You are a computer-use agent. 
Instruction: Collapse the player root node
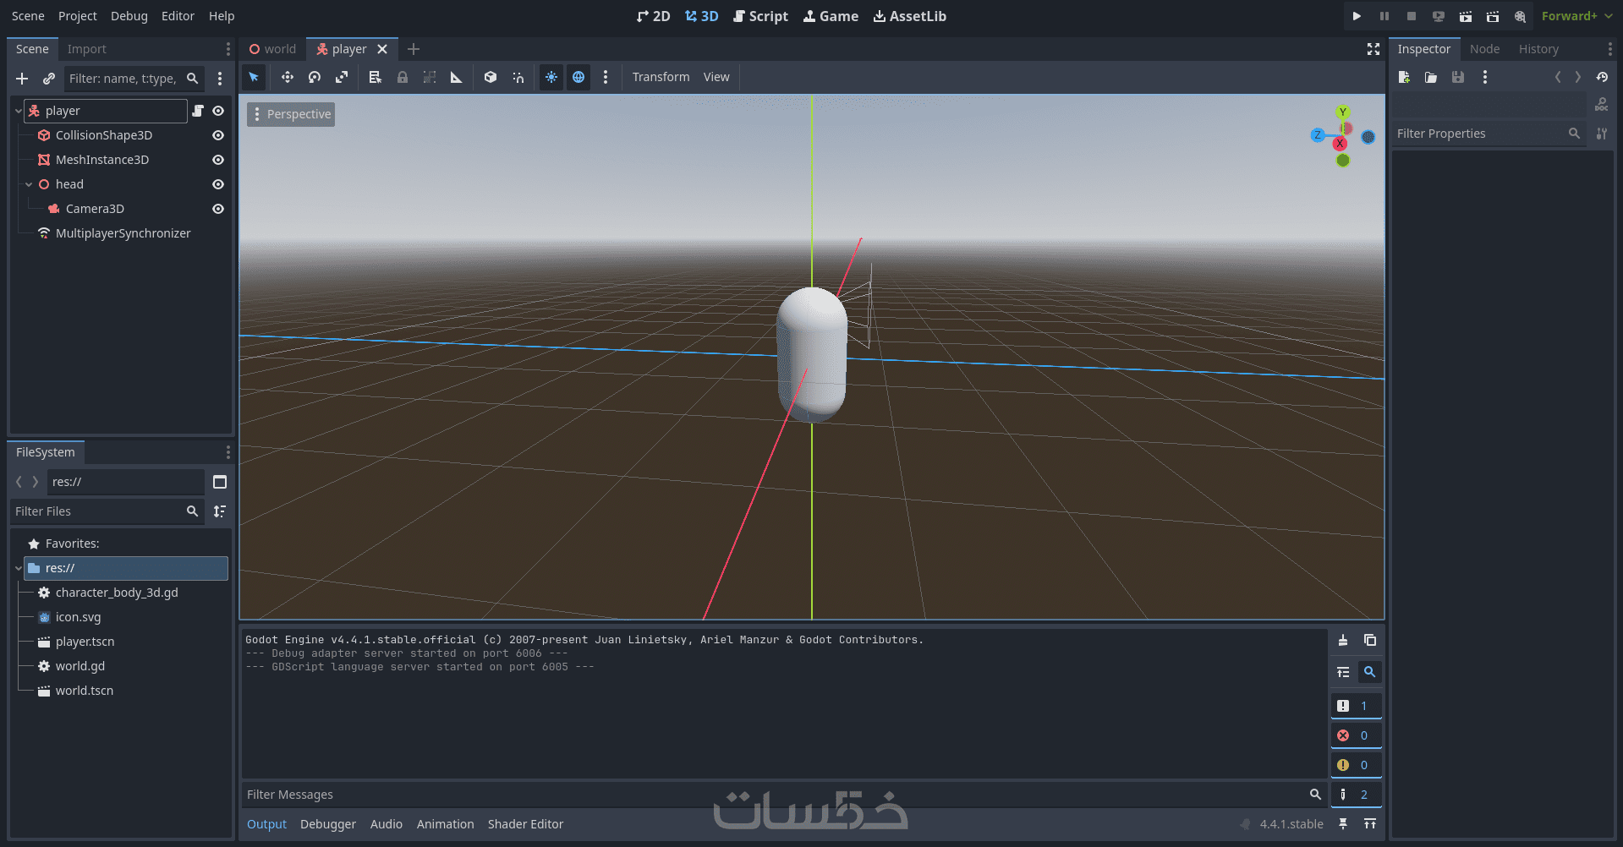click(19, 111)
